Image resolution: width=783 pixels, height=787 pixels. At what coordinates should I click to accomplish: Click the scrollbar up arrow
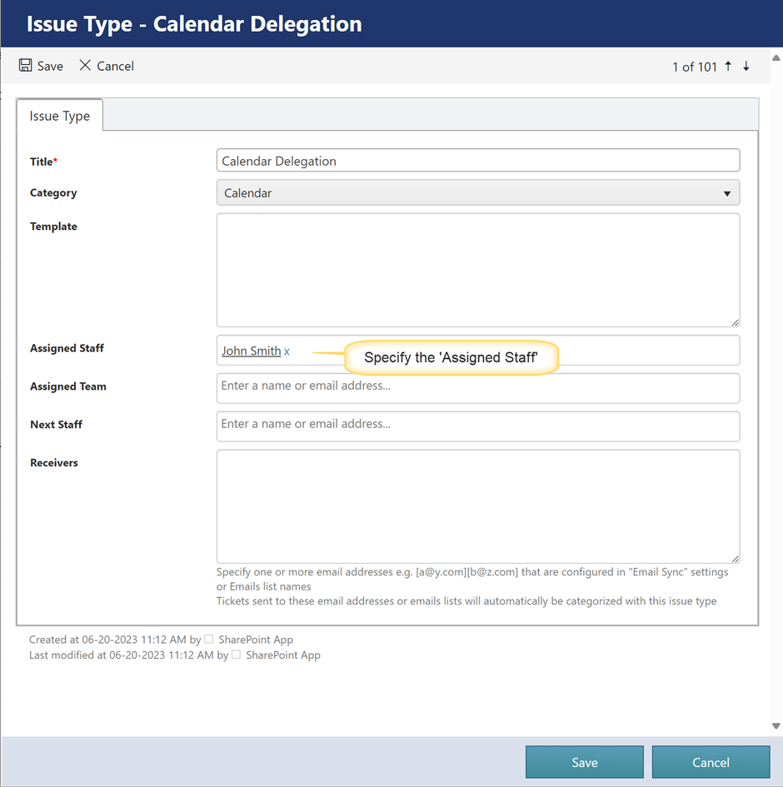click(776, 58)
